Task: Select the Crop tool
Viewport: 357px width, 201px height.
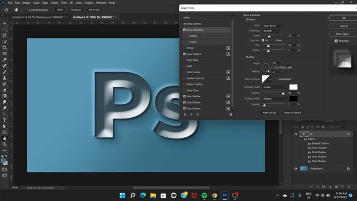Action: click(4, 47)
